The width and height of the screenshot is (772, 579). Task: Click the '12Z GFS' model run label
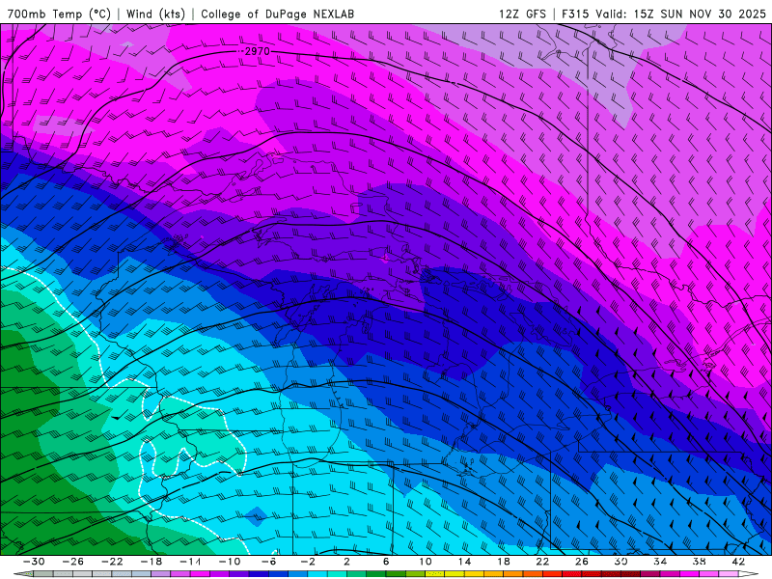pyautogui.click(x=522, y=14)
